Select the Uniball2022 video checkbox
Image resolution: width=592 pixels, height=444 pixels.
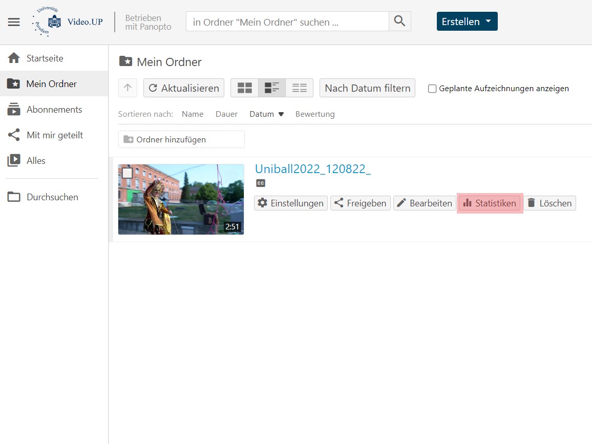[x=128, y=173]
